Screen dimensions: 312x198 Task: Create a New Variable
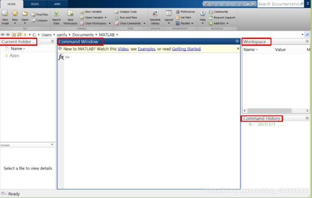click(91, 12)
